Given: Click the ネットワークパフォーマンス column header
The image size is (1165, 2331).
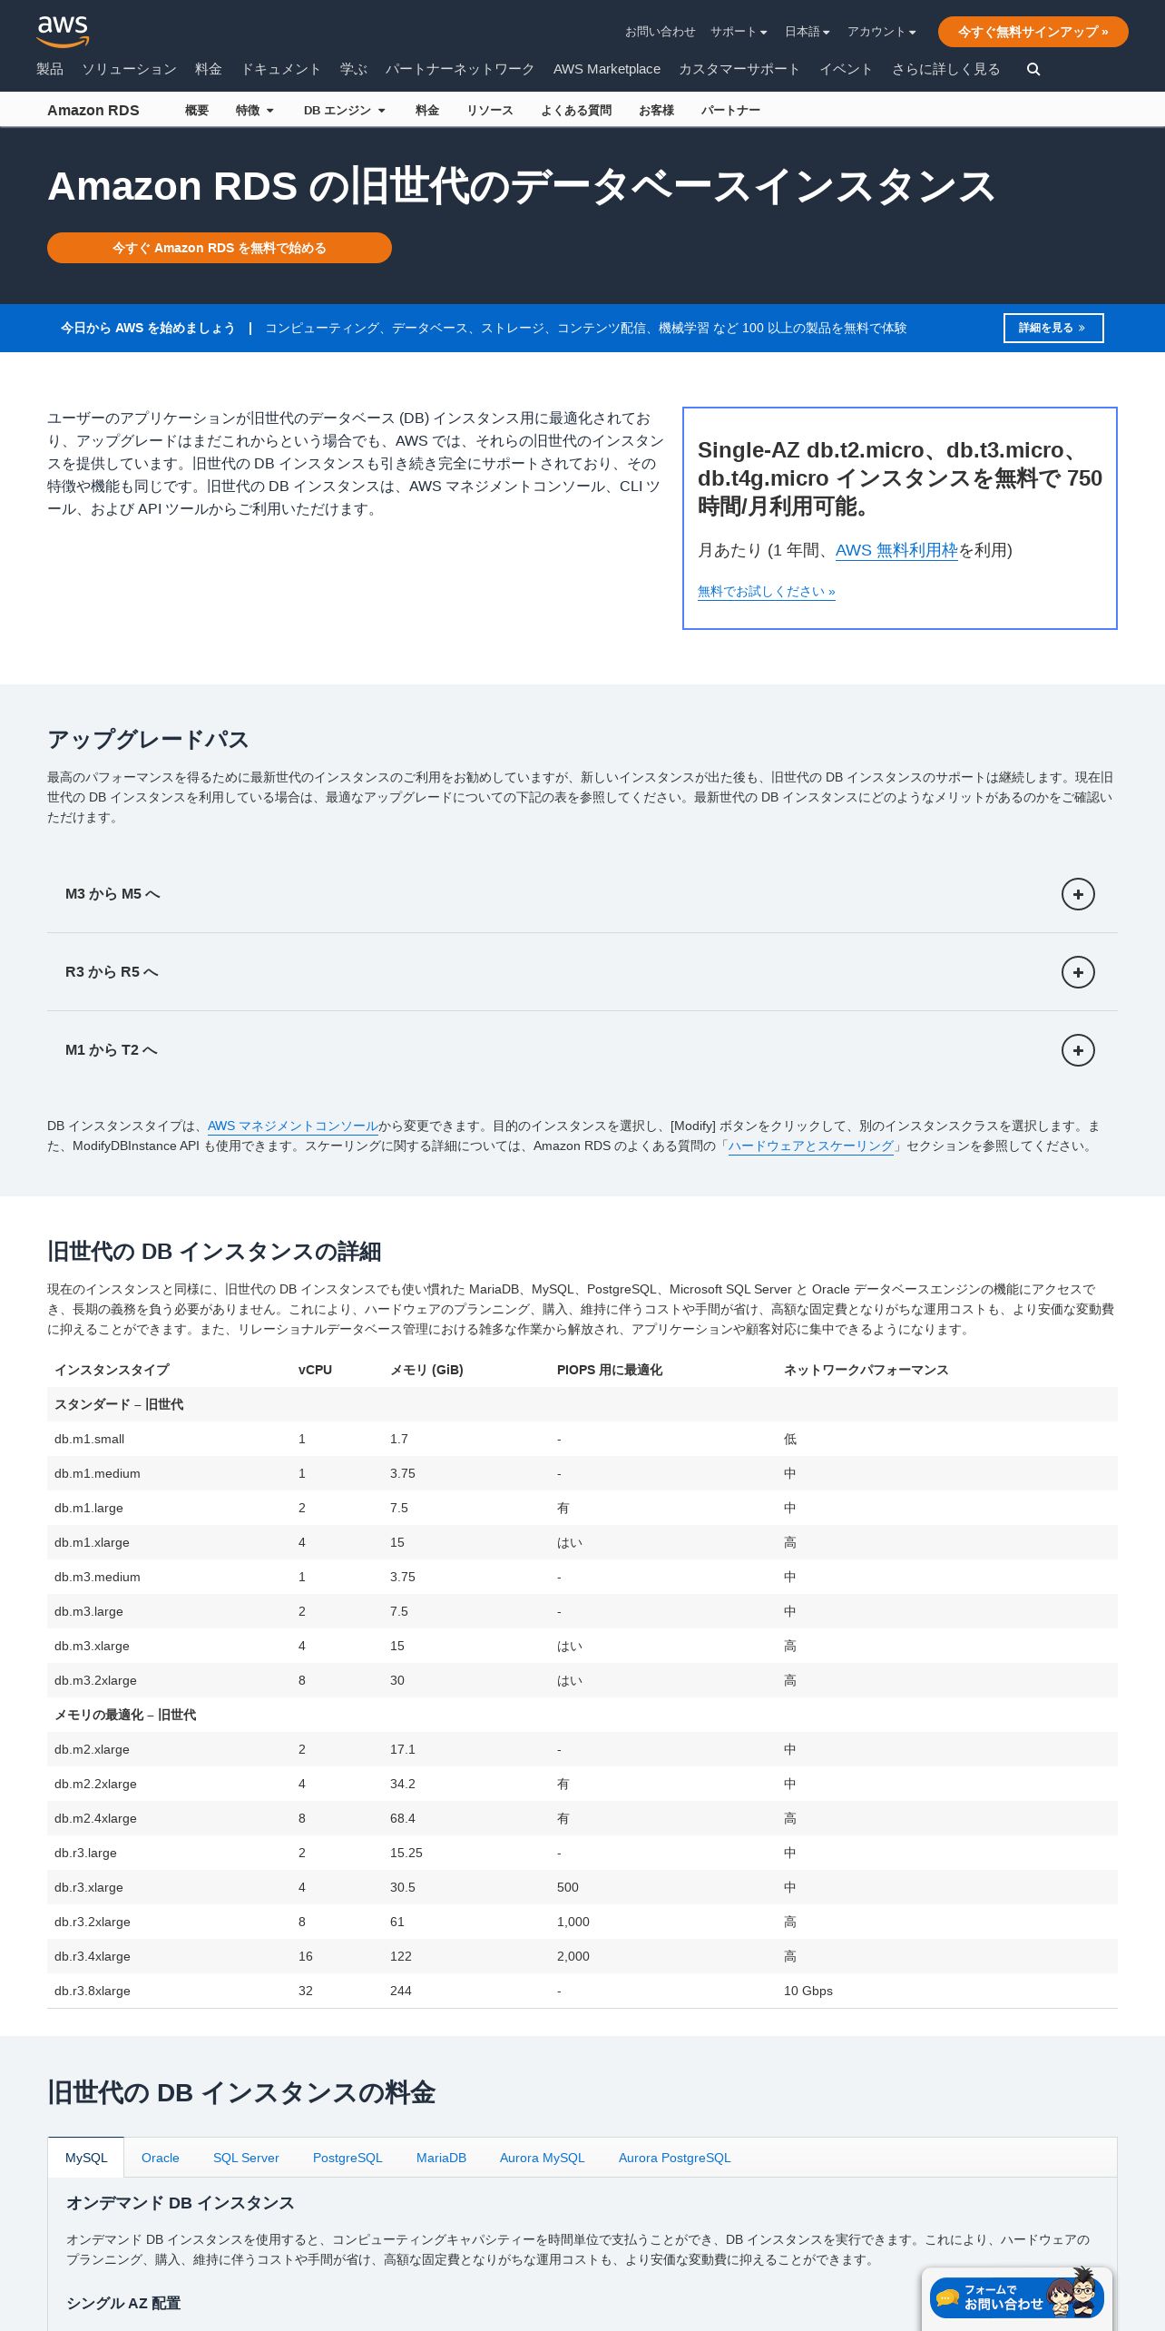Looking at the screenshot, I should (866, 1370).
